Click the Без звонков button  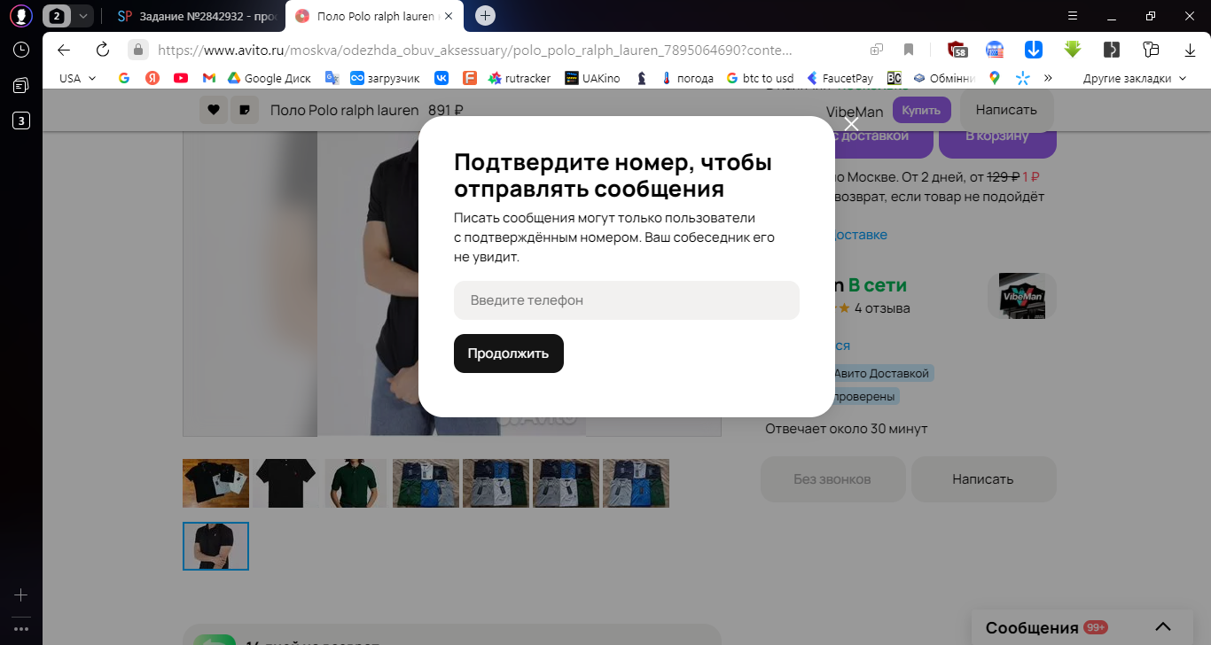click(832, 479)
